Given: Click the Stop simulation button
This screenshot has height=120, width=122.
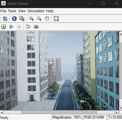Looking at the screenshot, I should (x=19, y=27).
